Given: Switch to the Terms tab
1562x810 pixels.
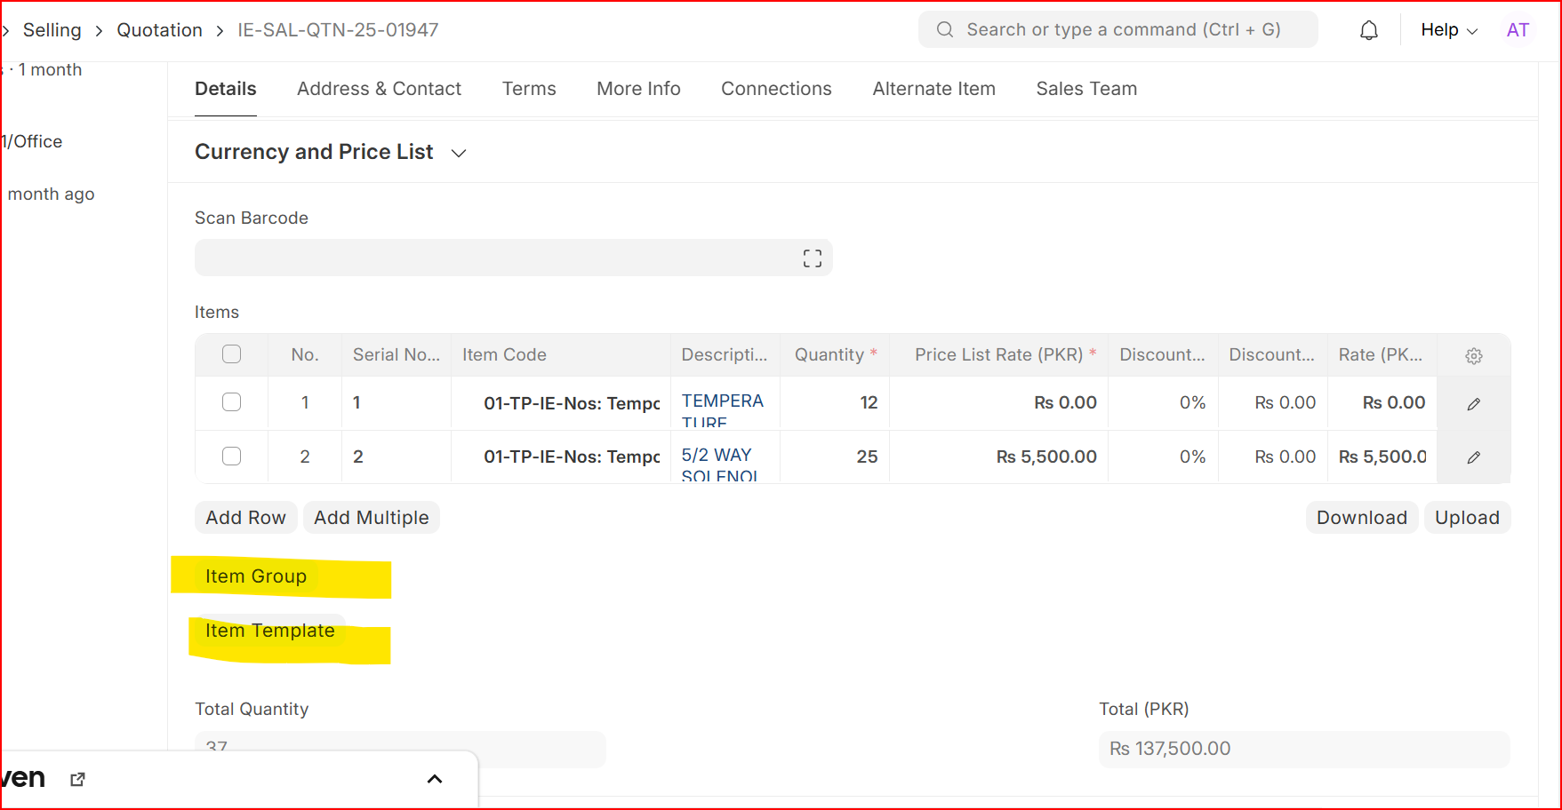Looking at the screenshot, I should 529,89.
